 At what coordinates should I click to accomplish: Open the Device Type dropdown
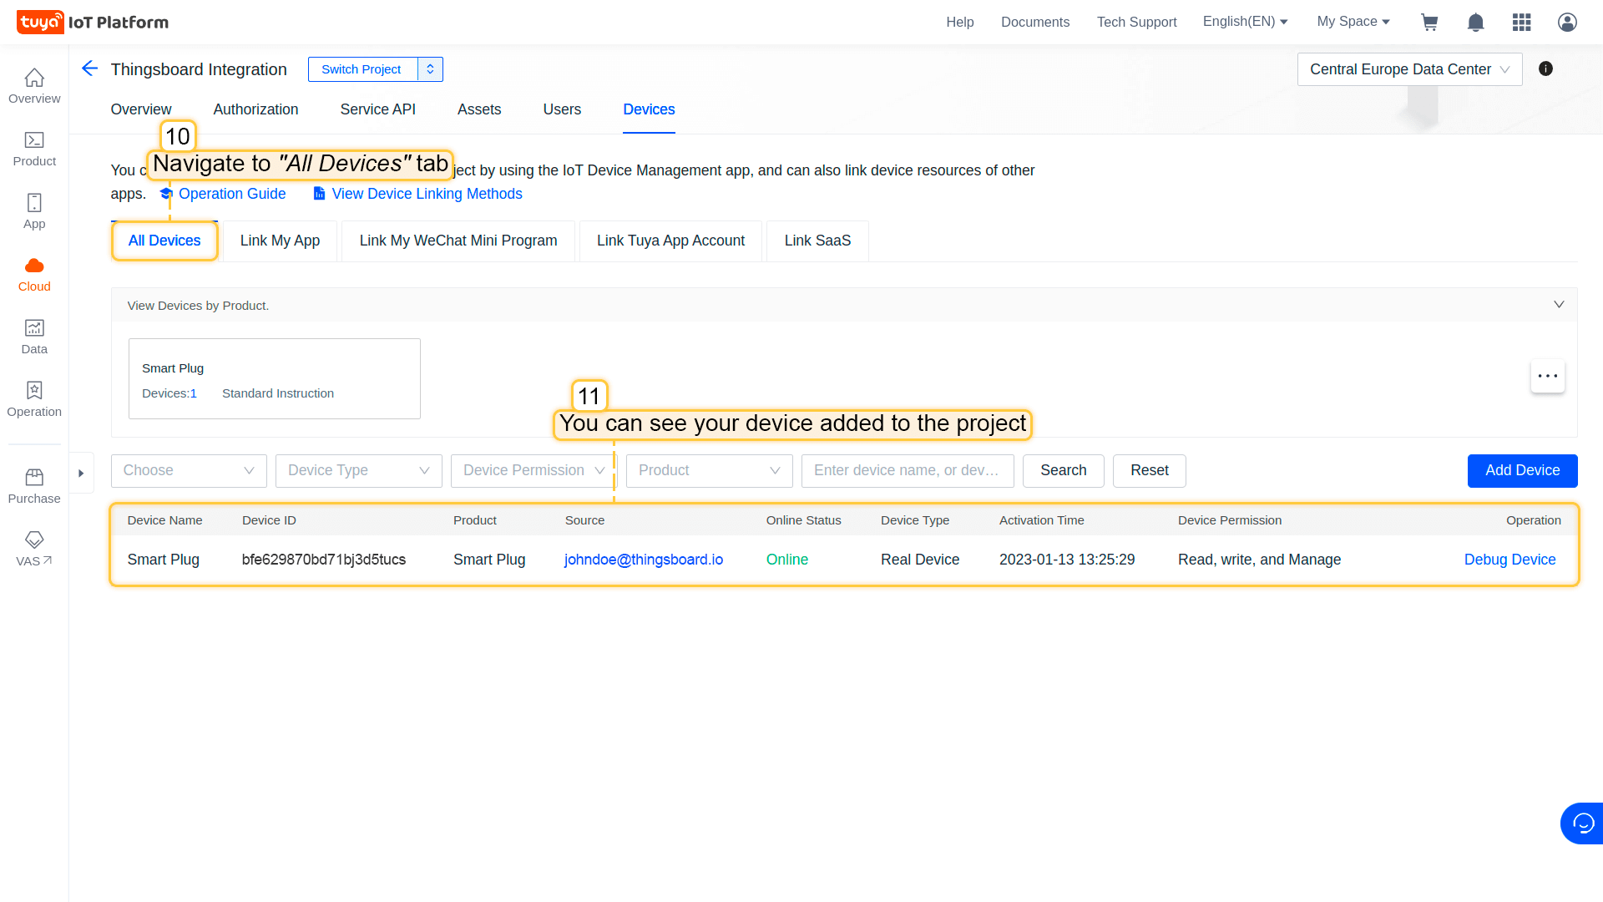tap(358, 471)
